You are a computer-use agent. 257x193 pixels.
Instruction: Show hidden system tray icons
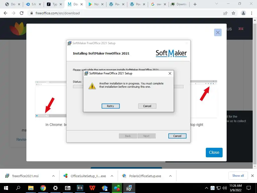click(207, 188)
